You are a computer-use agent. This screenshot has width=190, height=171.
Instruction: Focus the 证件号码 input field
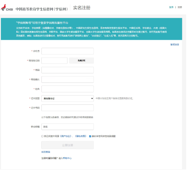[67, 108]
